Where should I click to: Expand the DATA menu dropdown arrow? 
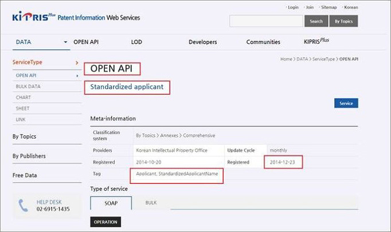[65, 42]
